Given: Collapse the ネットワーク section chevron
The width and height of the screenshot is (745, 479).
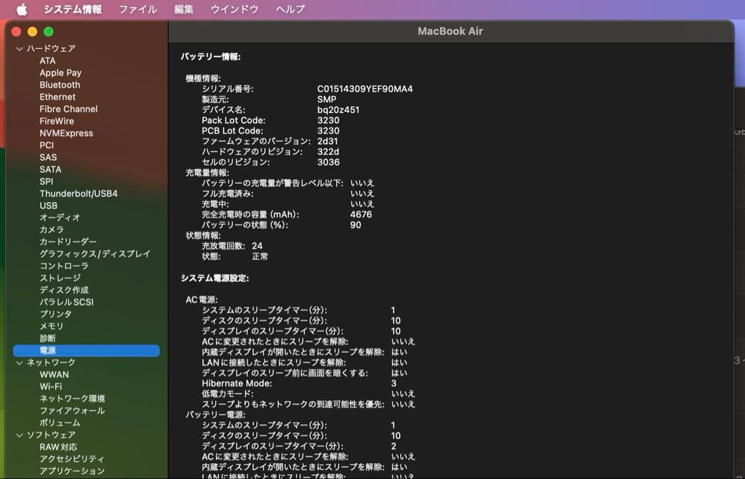Looking at the screenshot, I should tap(19, 363).
